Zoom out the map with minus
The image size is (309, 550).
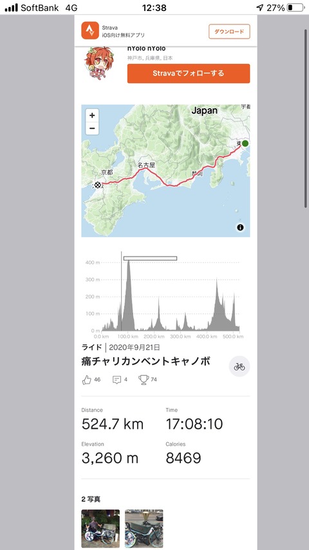click(x=92, y=128)
